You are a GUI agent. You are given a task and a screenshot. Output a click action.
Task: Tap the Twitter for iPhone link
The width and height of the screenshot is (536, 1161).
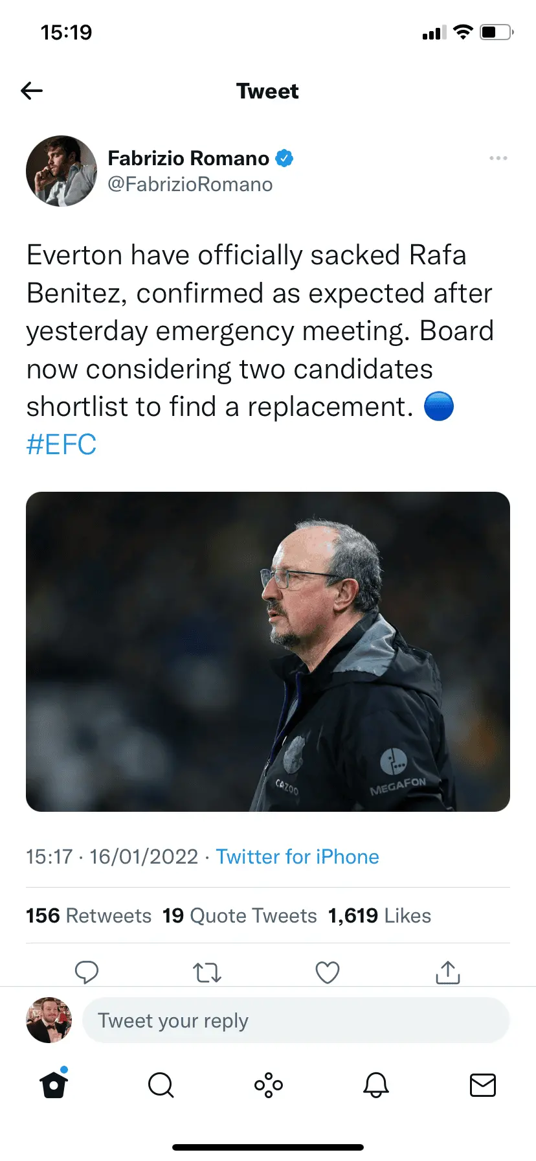pyautogui.click(x=297, y=856)
